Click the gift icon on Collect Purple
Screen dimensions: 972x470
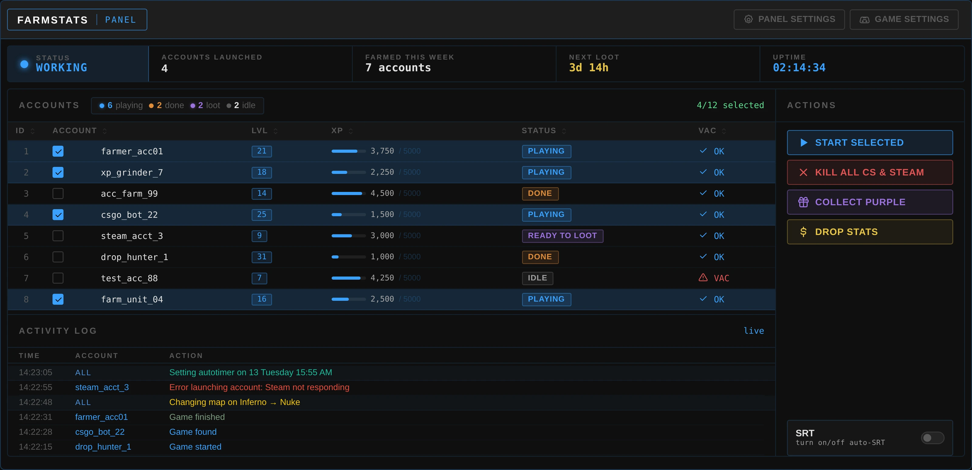(x=803, y=202)
